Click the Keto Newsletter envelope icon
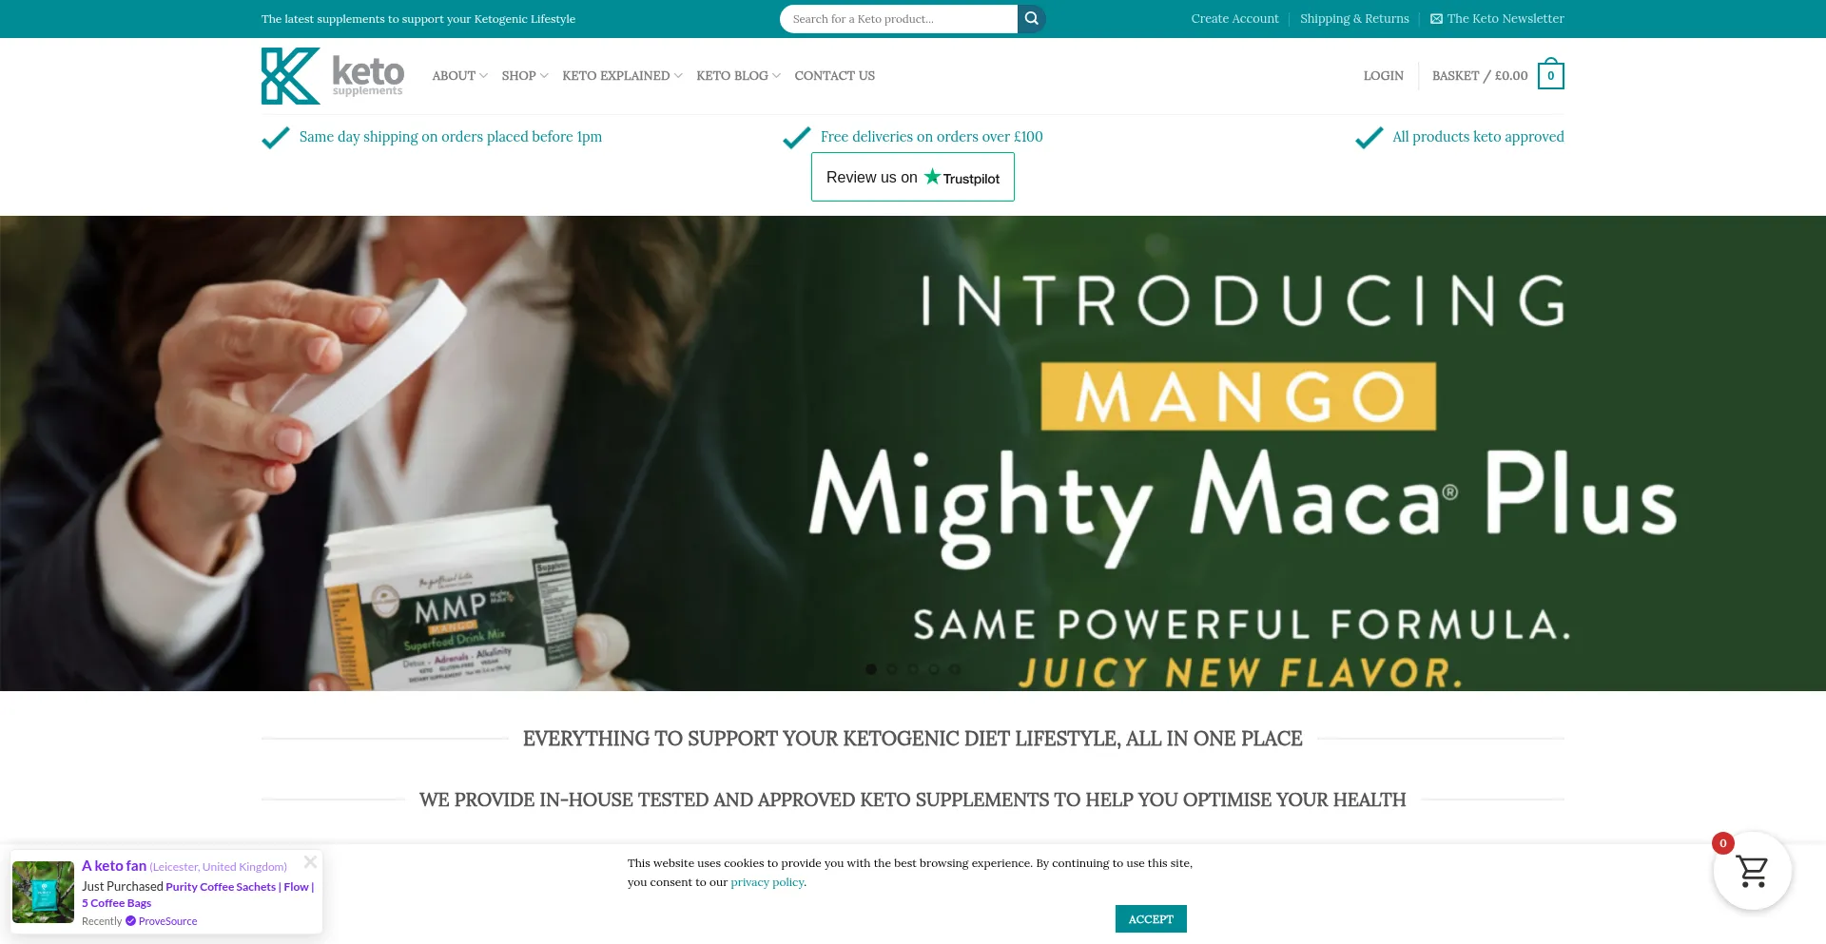 pyautogui.click(x=1436, y=19)
